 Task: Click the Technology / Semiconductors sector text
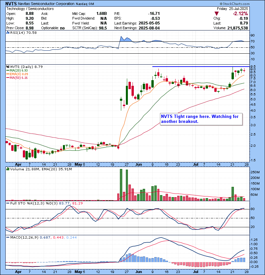30,9
